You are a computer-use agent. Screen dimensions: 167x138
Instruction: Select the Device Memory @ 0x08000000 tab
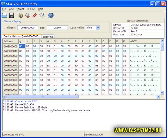coord(22,36)
